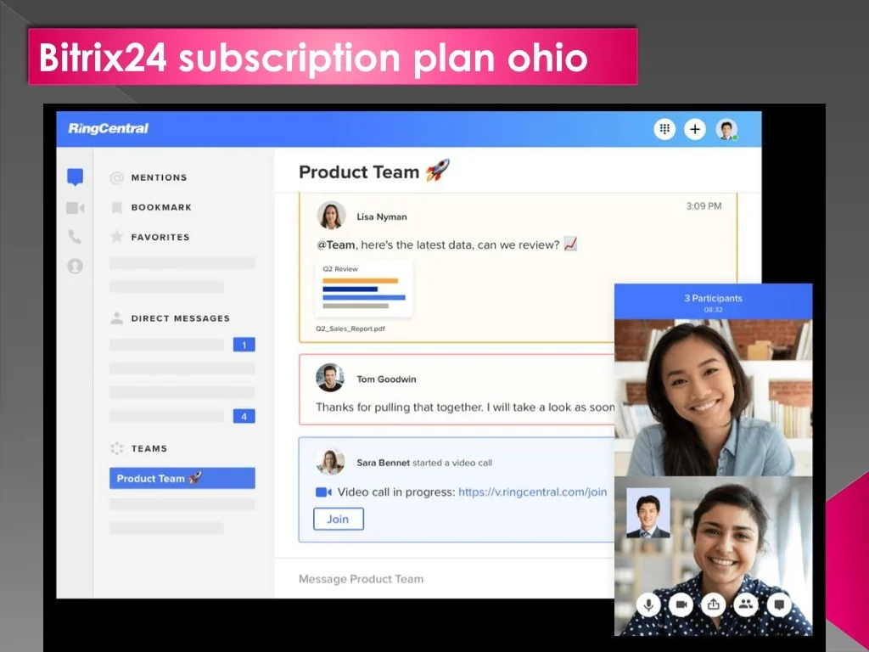Screen dimensions: 869x652
Task: Toggle the star icon next to Favorites
Action: 115,237
